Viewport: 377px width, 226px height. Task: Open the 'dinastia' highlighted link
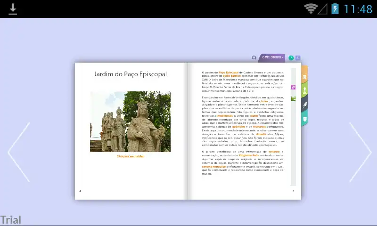261,134
